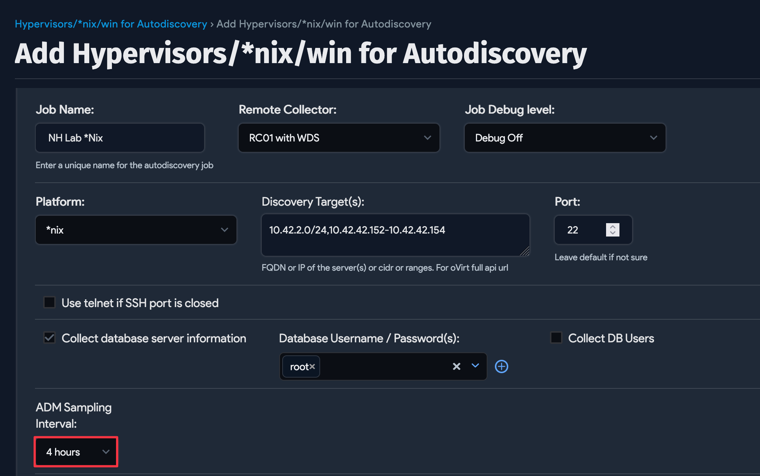Open the Hypervisors/*nix/win for Autodiscovery breadcrumb link
This screenshot has width=760, height=476.
[111, 24]
